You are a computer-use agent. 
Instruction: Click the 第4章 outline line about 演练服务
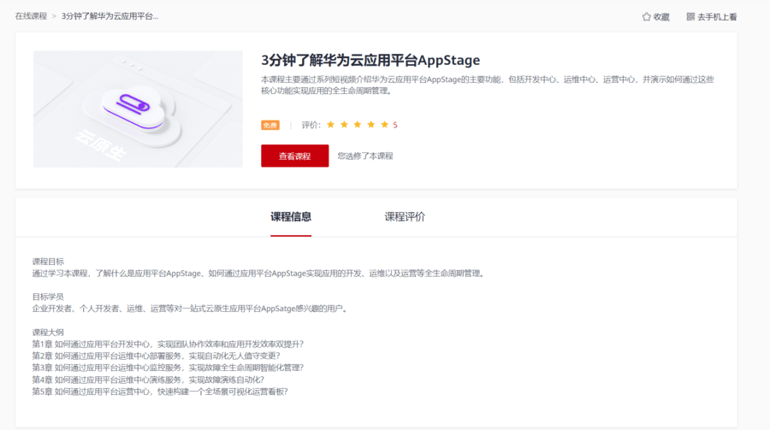pyautogui.click(x=148, y=380)
